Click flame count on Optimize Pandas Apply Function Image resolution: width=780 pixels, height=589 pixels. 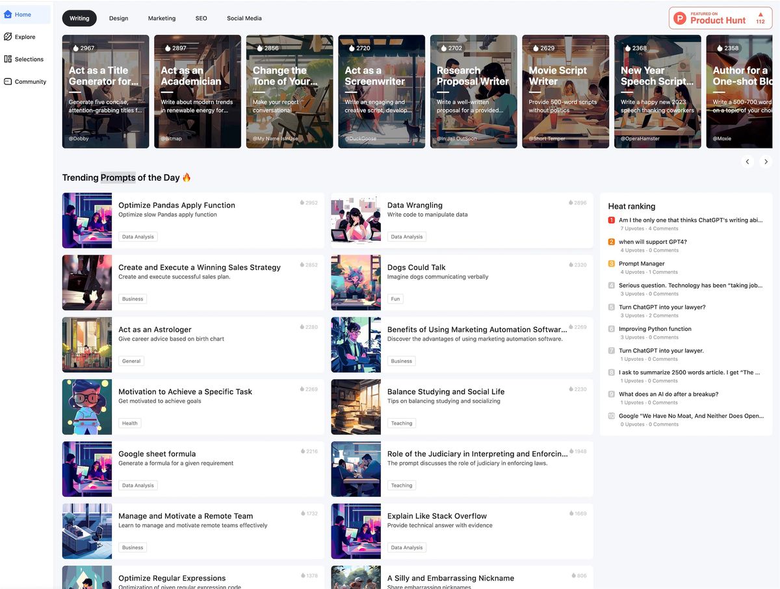tap(309, 203)
